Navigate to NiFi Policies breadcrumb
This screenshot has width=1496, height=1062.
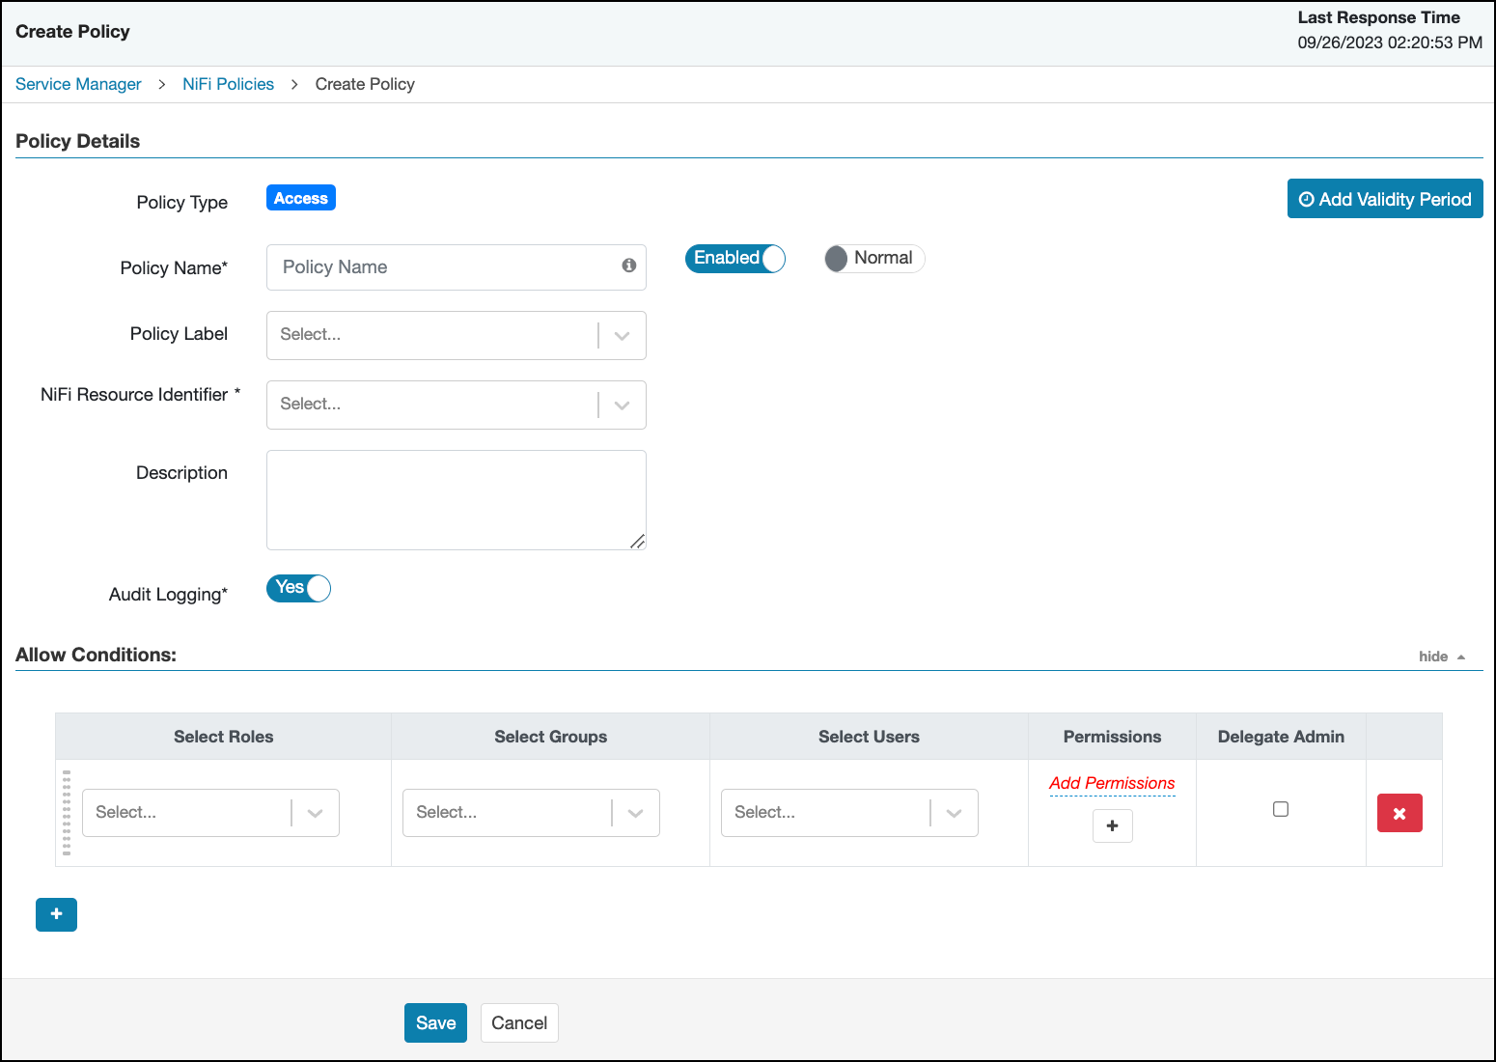(x=228, y=84)
